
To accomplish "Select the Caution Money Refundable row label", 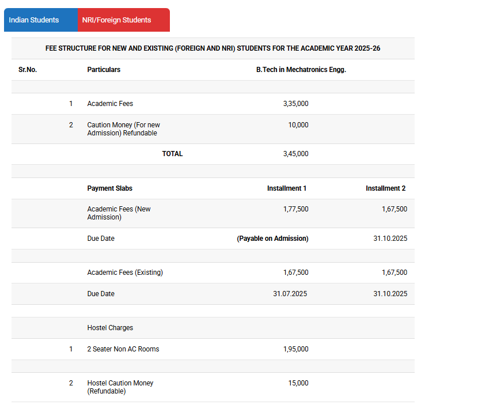I will pyautogui.click(x=123, y=129).
